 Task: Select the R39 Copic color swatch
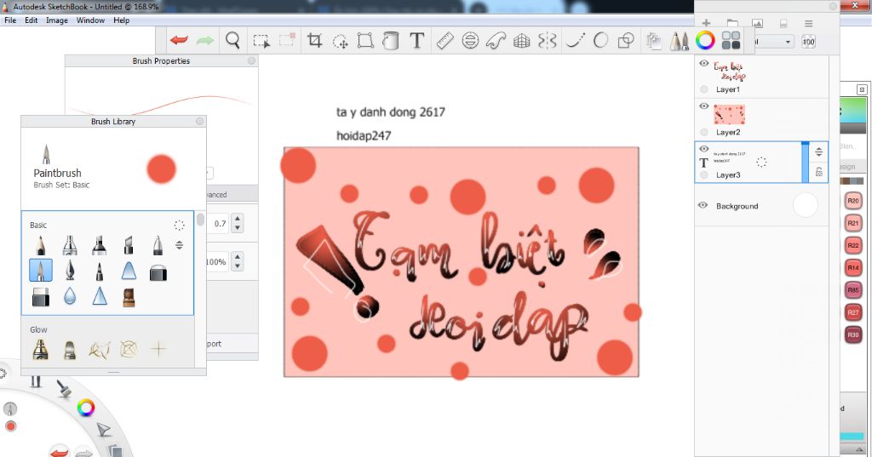853,334
